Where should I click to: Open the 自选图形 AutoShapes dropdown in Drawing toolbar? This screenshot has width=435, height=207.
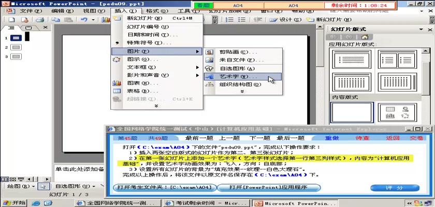tap(75, 186)
